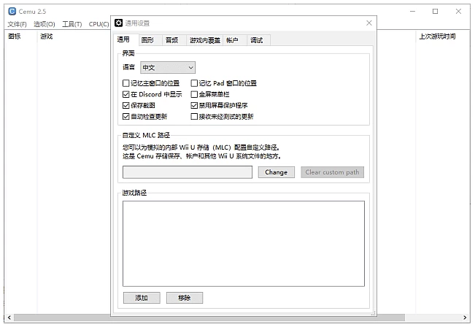Viewport: 475px width, 327px height.
Task: Click the gear icon in settings dialog title
Action: tap(119, 23)
